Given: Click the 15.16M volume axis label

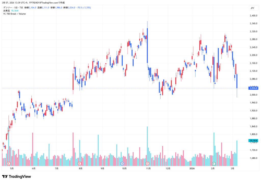Looking at the screenshot, I should tap(254, 141).
